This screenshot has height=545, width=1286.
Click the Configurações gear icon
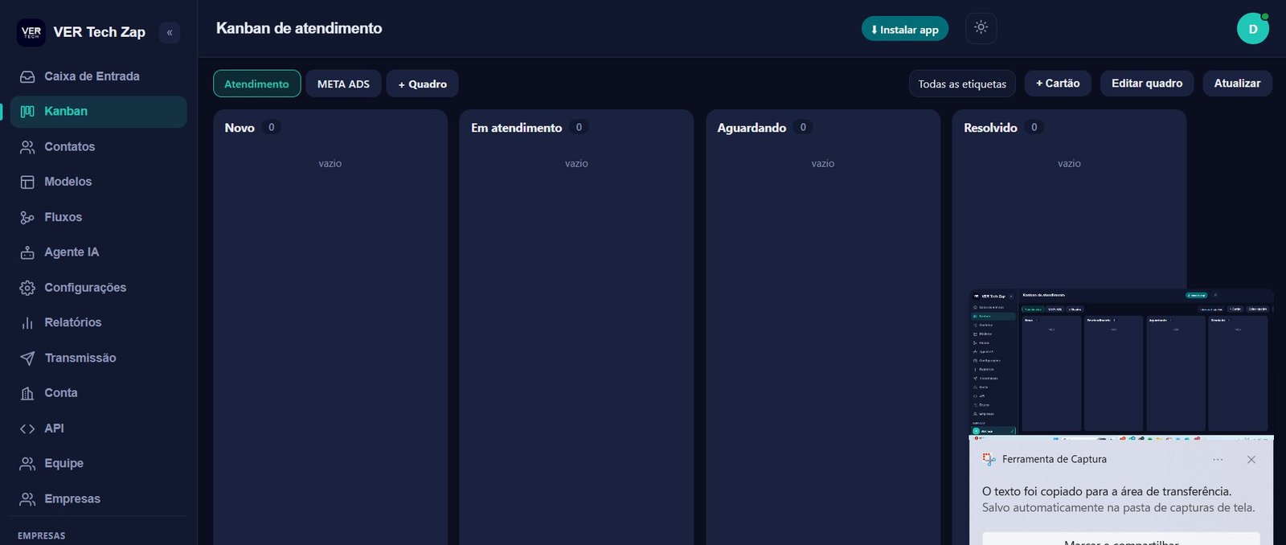click(27, 288)
